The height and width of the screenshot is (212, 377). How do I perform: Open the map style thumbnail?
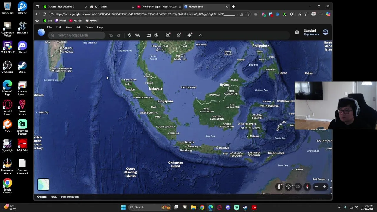[43, 185]
